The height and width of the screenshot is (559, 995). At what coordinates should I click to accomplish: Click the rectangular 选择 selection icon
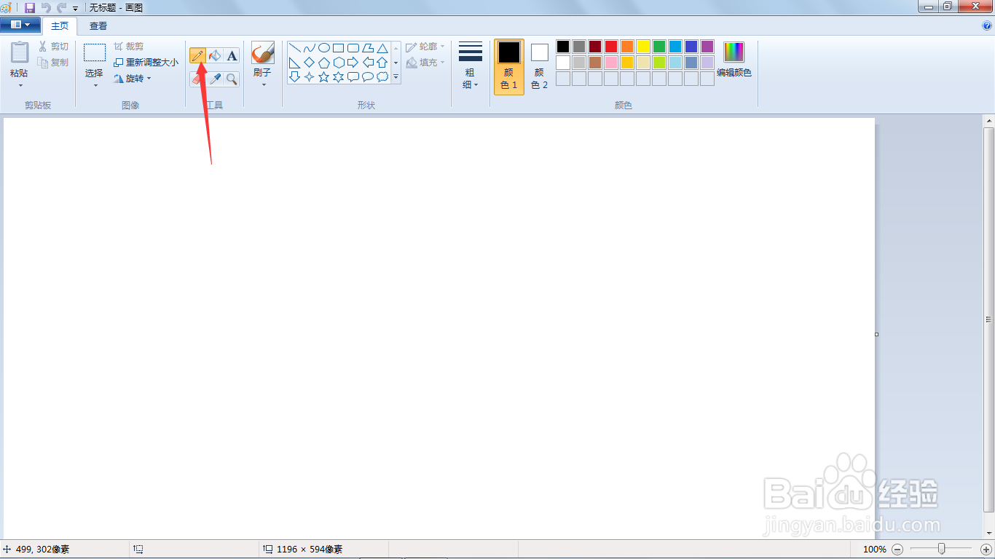coord(95,53)
